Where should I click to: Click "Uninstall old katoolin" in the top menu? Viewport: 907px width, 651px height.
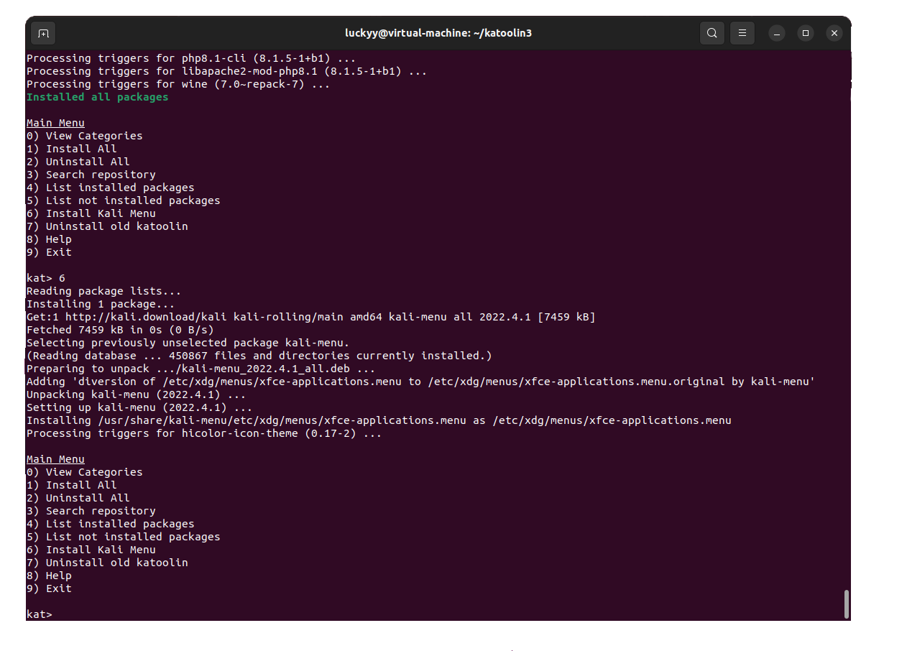tap(116, 226)
